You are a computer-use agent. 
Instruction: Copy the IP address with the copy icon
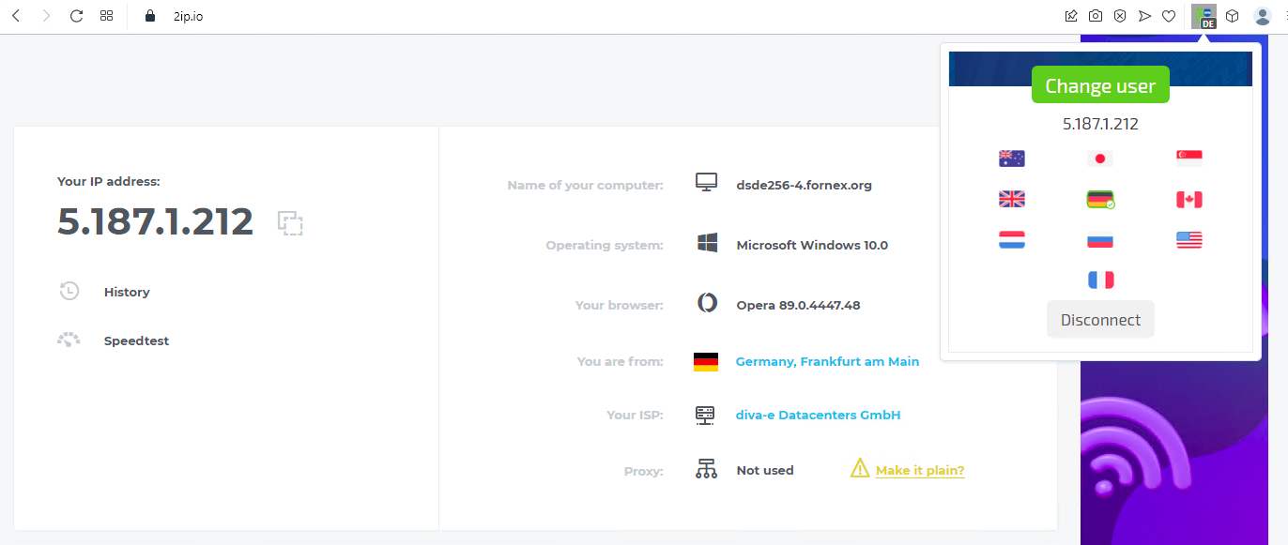coord(290,222)
